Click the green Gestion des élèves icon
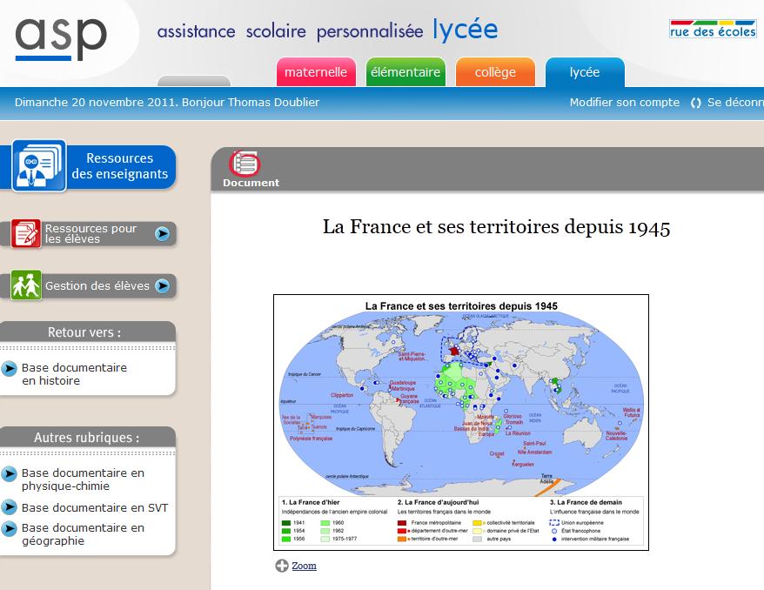This screenshot has height=590, width=764. point(26,285)
